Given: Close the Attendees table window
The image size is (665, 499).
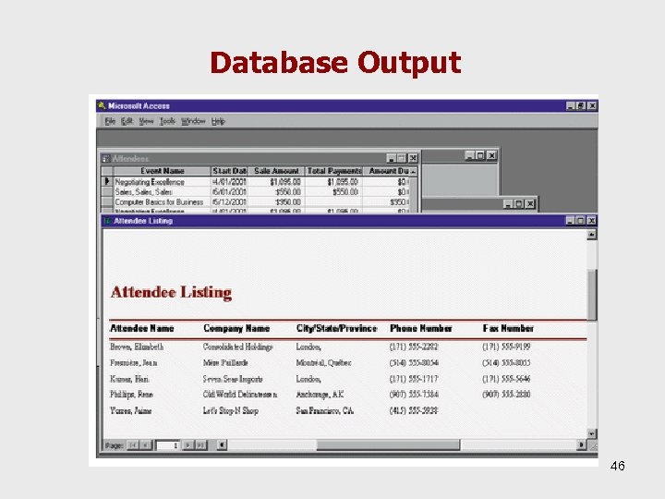Looking at the screenshot, I should point(413,159).
